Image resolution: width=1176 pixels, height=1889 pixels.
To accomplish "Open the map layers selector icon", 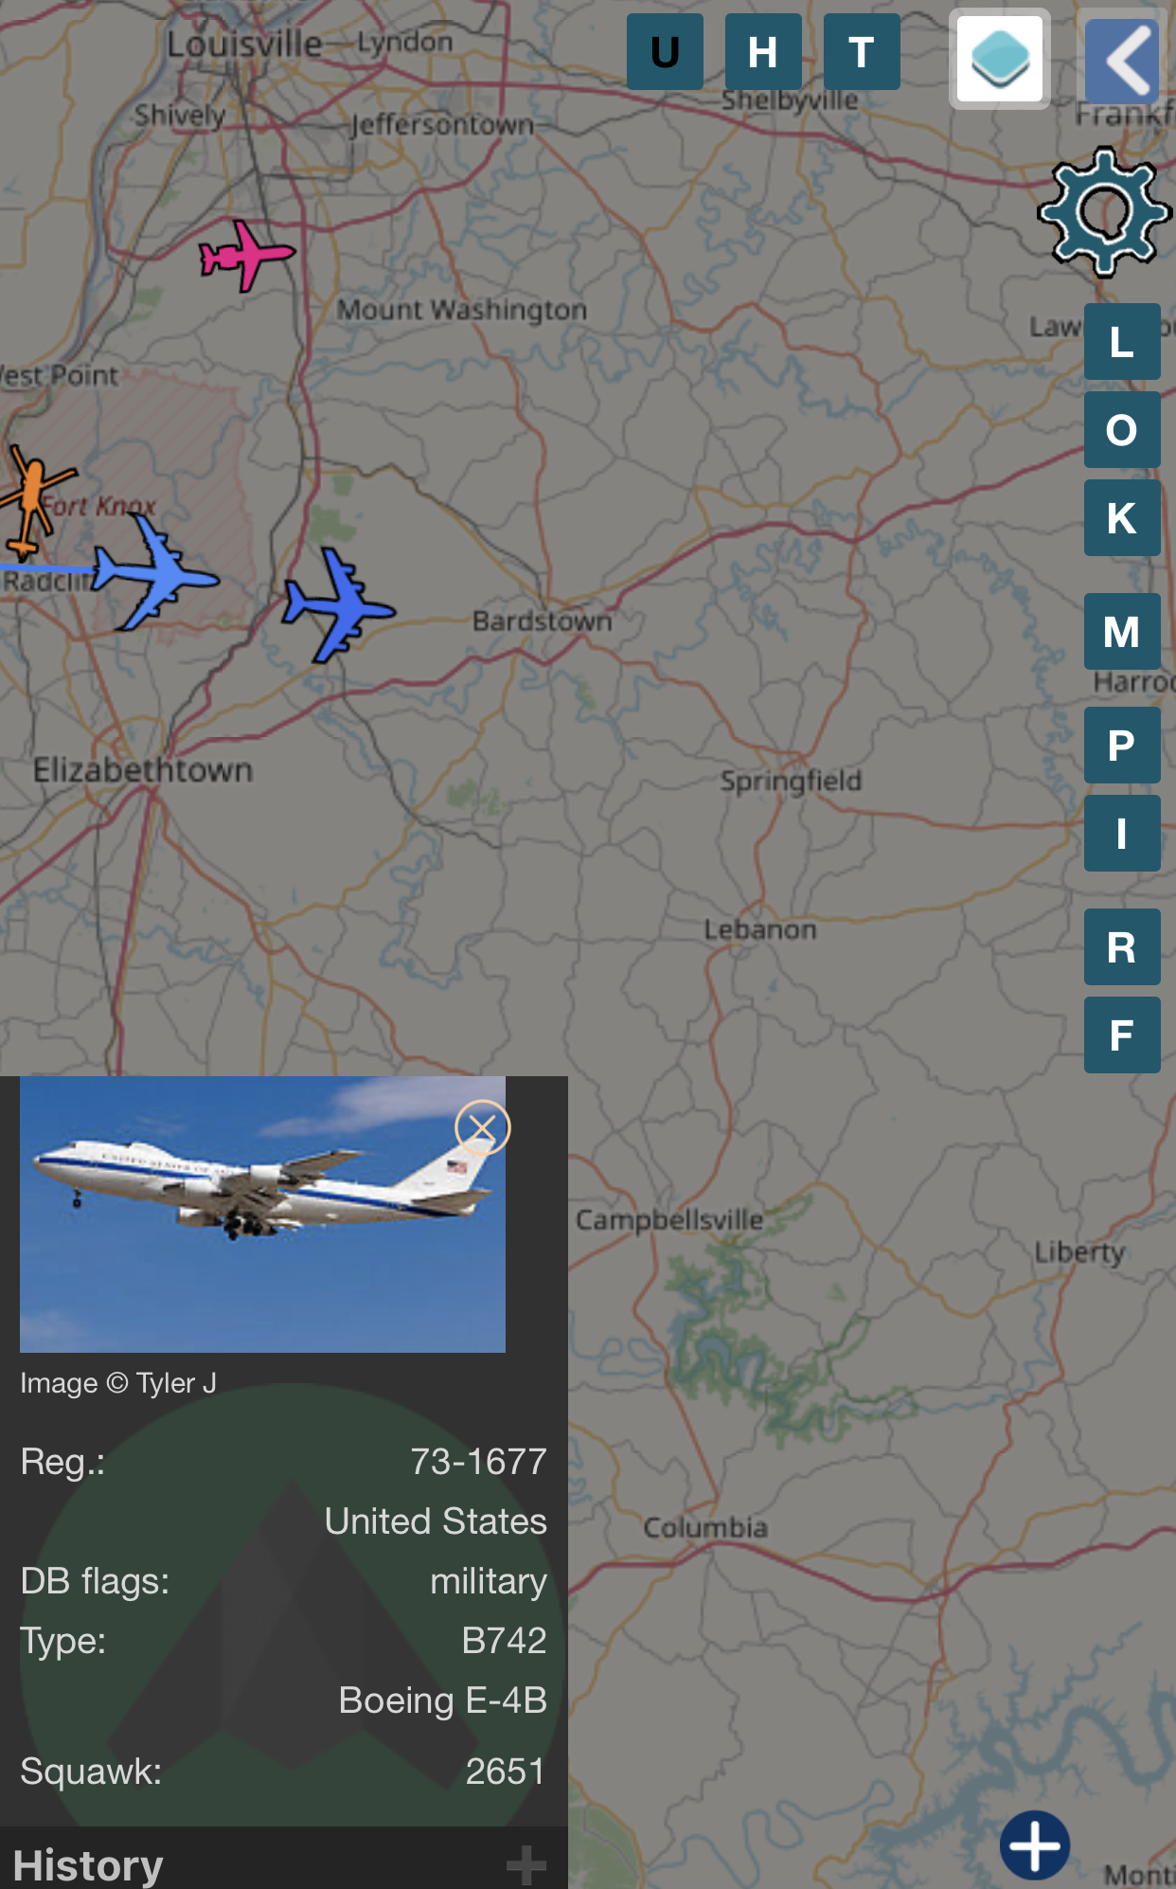I will click(x=1000, y=59).
